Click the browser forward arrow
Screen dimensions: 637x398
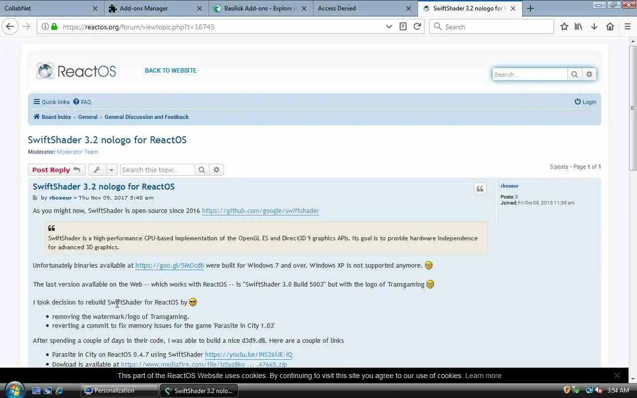26,26
